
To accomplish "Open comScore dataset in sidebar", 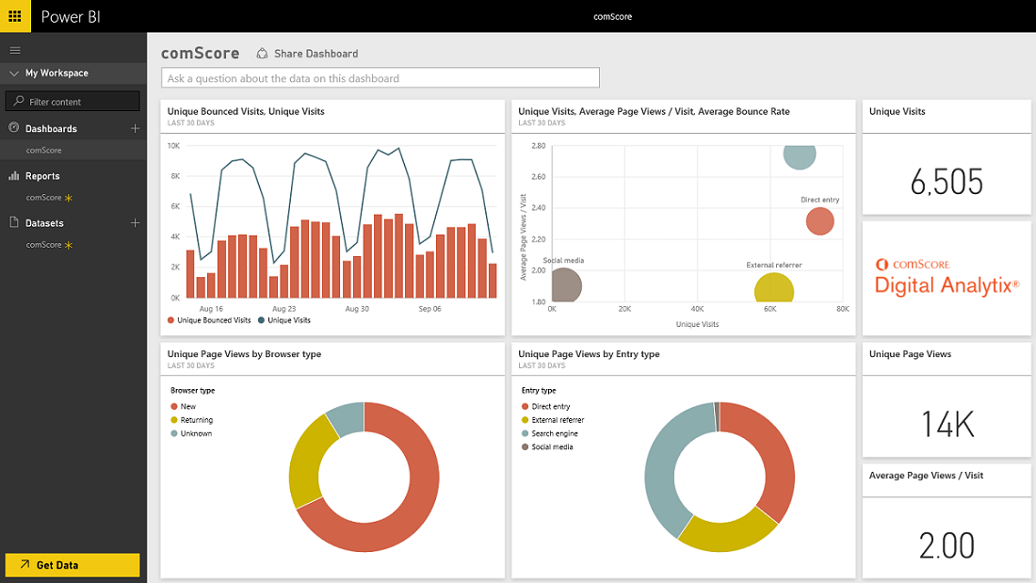I will point(43,245).
